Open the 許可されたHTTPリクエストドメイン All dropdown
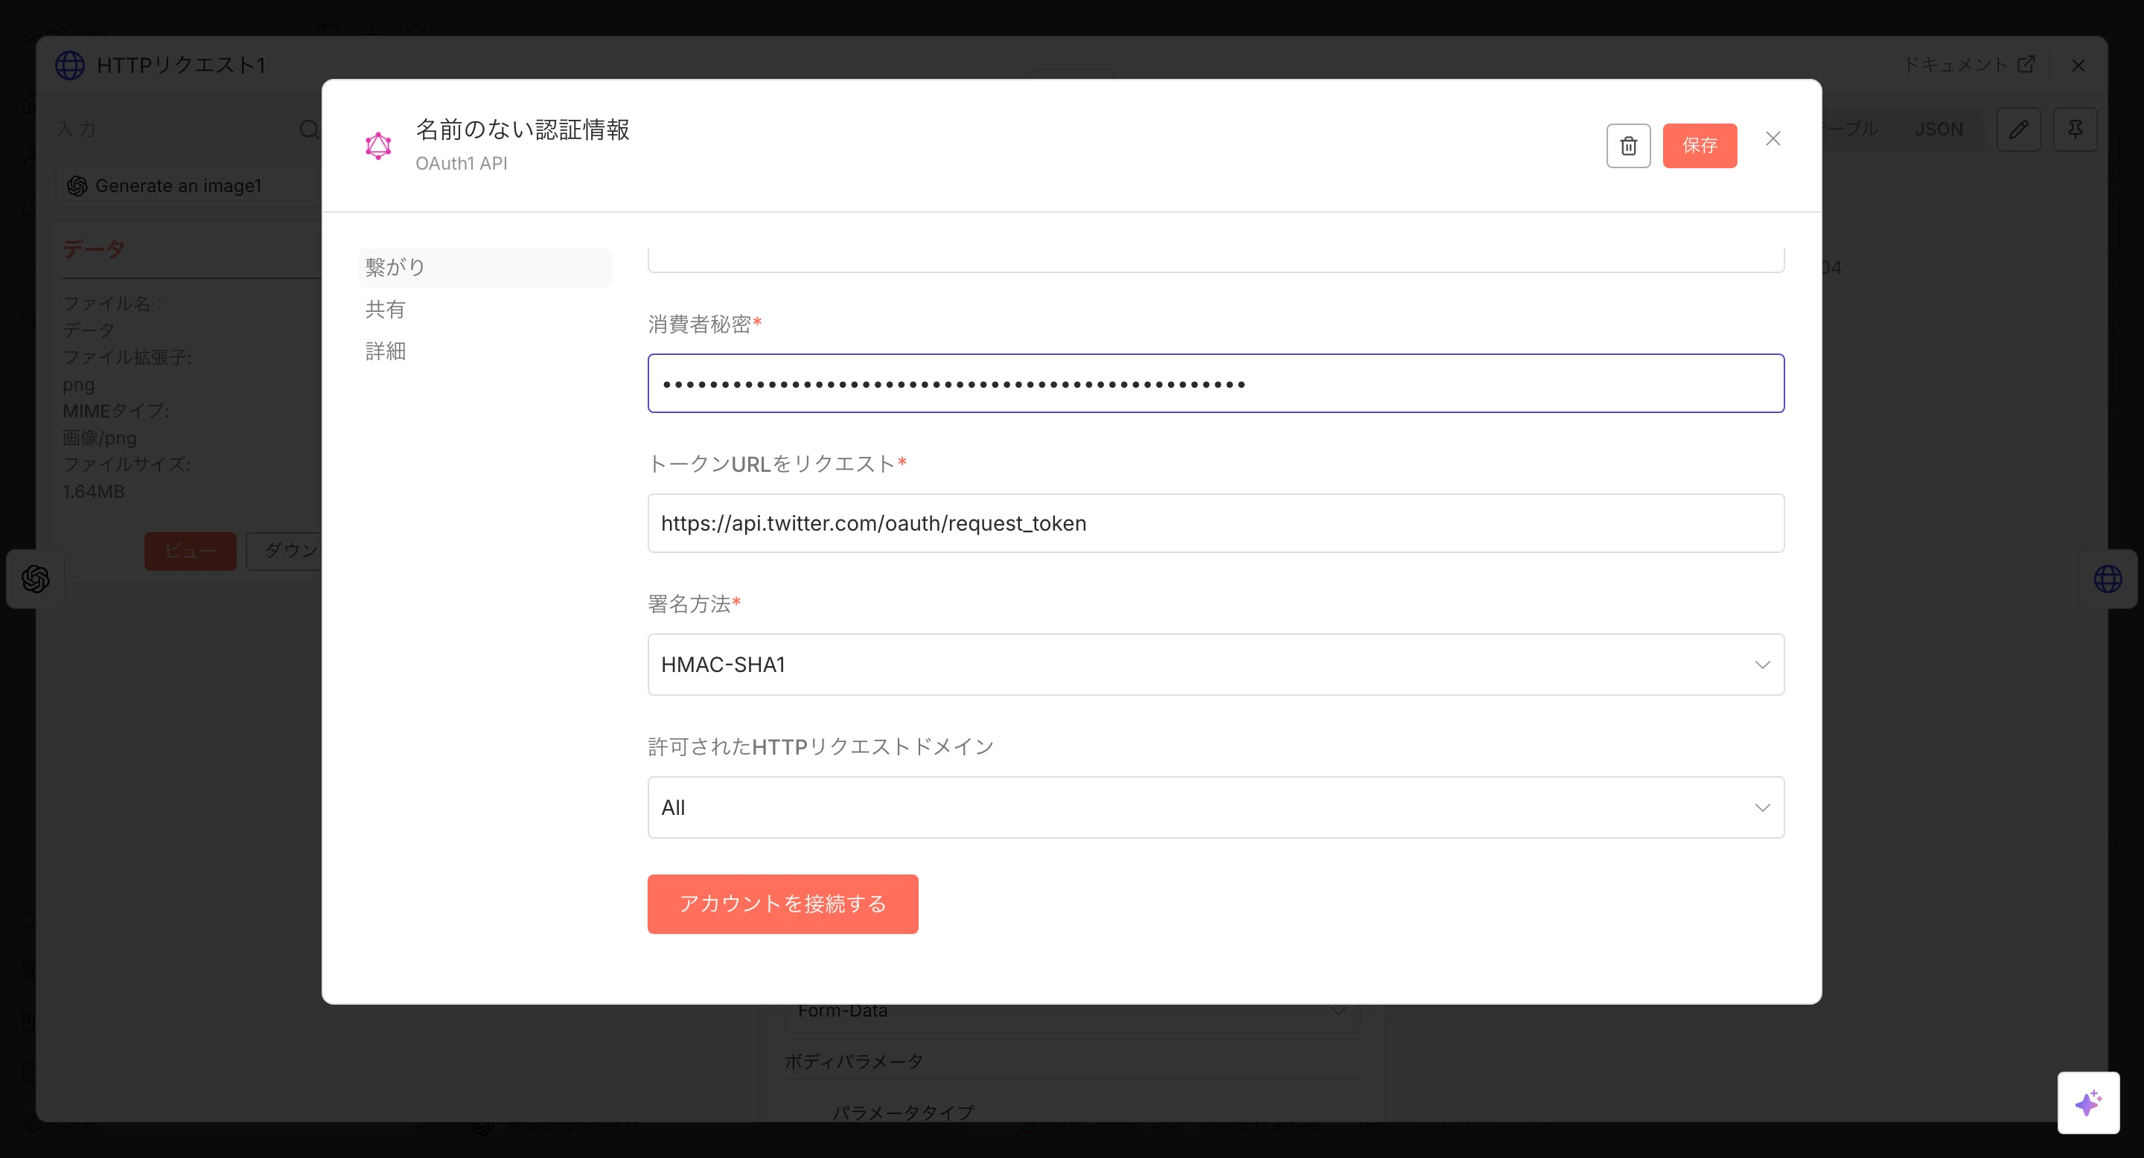Image resolution: width=2144 pixels, height=1158 pixels. click(1215, 807)
